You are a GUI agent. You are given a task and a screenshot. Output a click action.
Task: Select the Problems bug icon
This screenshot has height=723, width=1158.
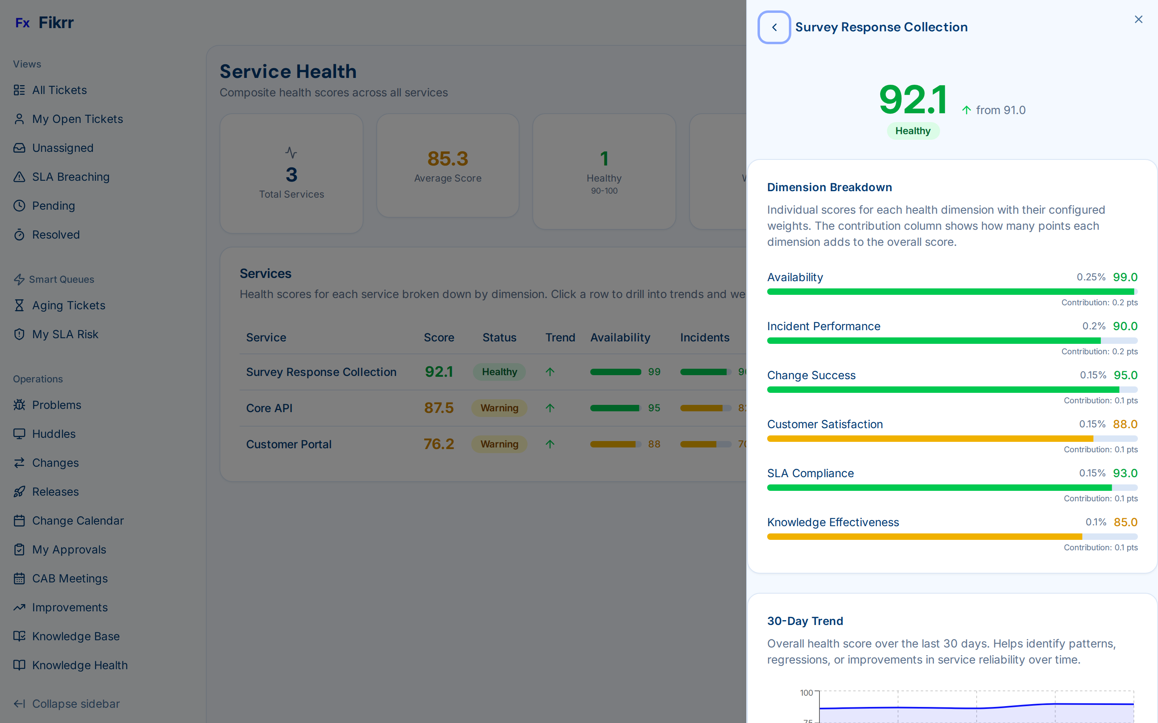point(19,404)
